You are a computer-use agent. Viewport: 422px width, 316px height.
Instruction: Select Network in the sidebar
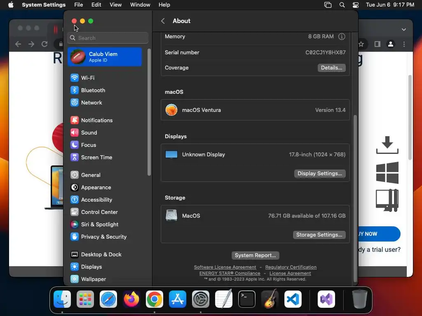coord(87,102)
